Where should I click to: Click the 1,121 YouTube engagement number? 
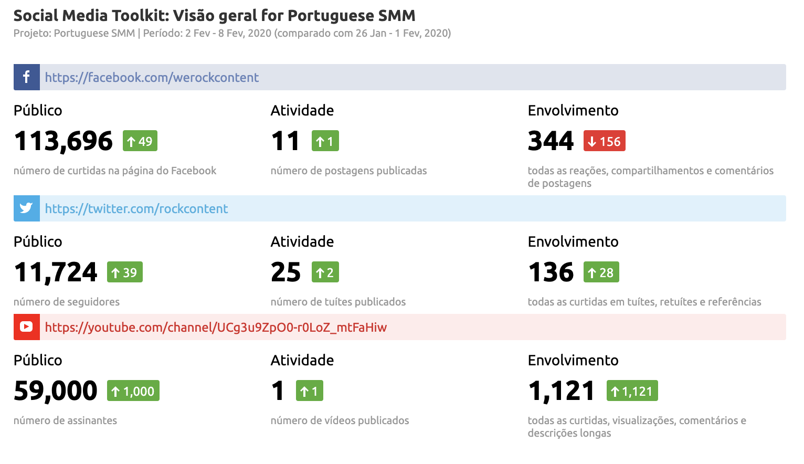pyautogui.click(x=562, y=391)
